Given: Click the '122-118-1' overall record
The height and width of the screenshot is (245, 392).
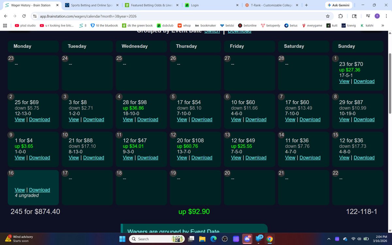Looking at the screenshot, I should pos(361,211).
